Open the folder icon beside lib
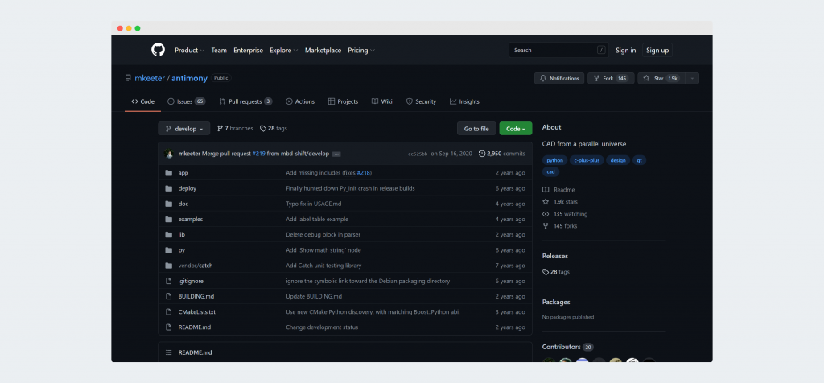Screen dimensions: 824x383 pyautogui.click(x=169, y=234)
